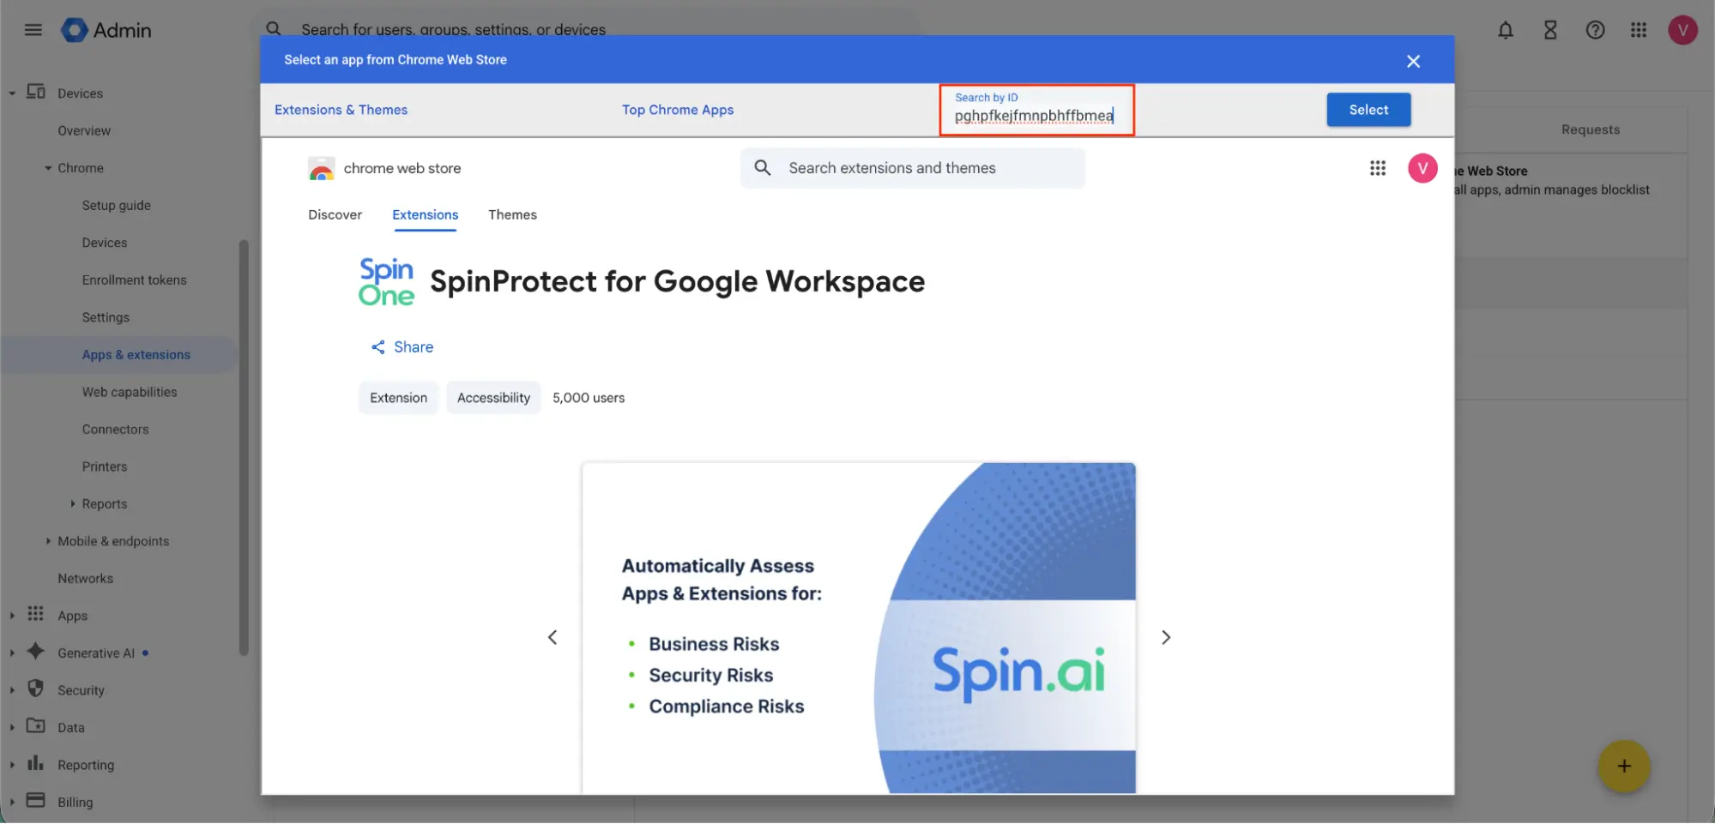Open the help question mark icon
The width and height of the screenshot is (1715, 824).
(x=1595, y=30)
